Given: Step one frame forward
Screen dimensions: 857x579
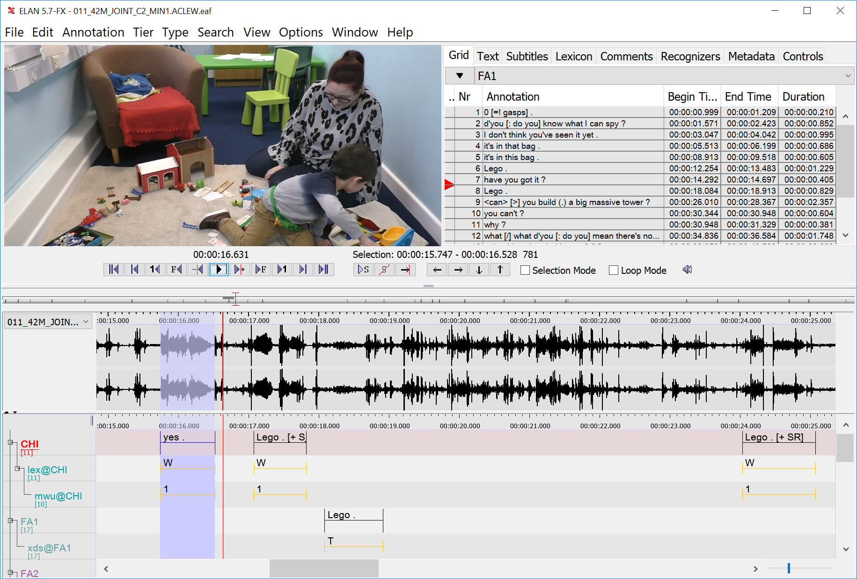Looking at the screenshot, I should [x=261, y=270].
